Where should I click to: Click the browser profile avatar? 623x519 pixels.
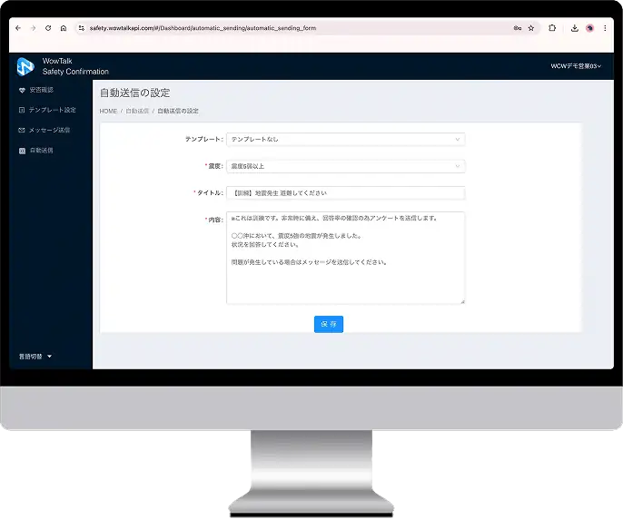(590, 28)
